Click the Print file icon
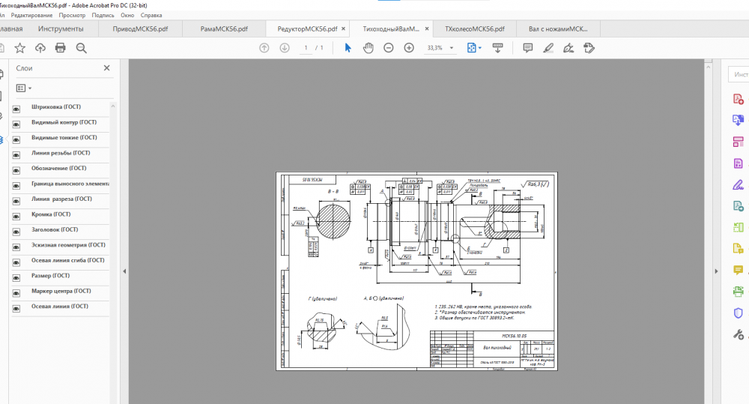The image size is (749, 404). click(61, 48)
